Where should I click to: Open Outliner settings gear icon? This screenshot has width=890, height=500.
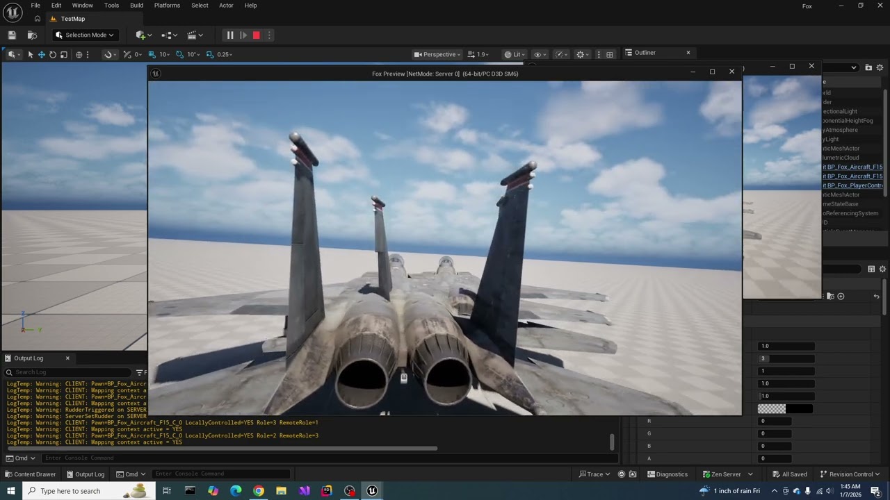[880, 67]
